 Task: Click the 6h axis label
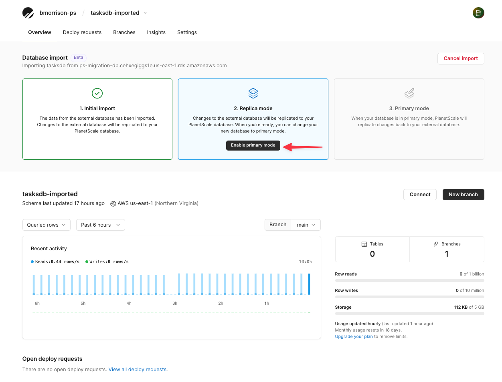[x=37, y=304]
